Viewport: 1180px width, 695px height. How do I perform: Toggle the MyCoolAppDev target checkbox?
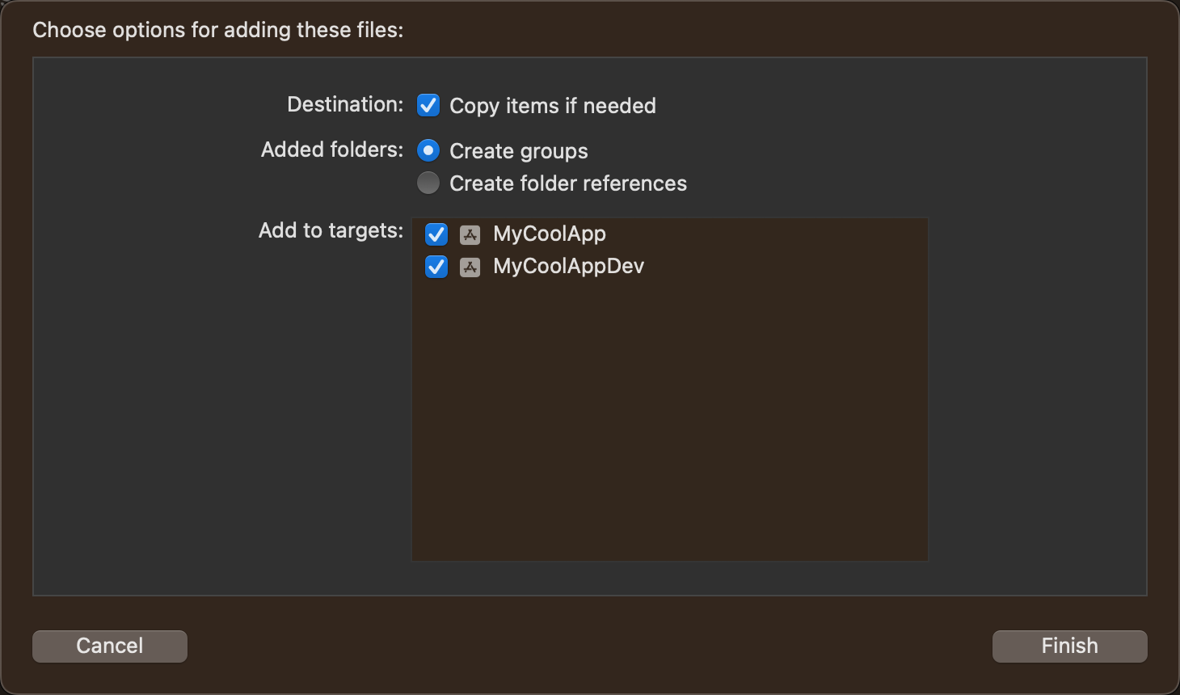coord(436,267)
